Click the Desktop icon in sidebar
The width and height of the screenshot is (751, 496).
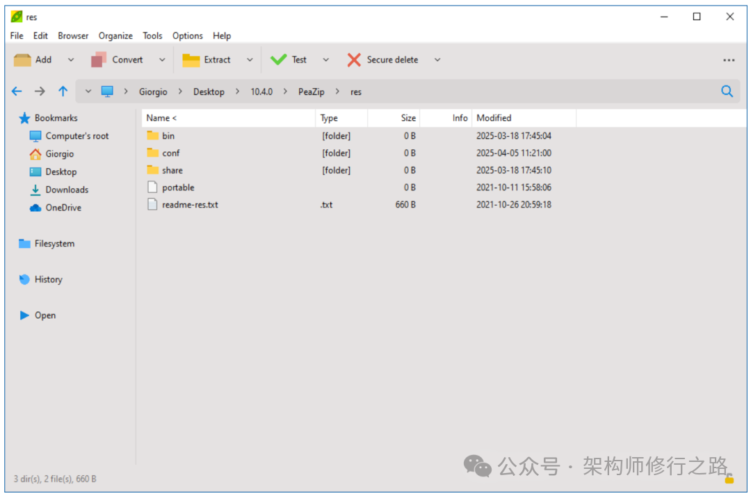click(x=35, y=172)
